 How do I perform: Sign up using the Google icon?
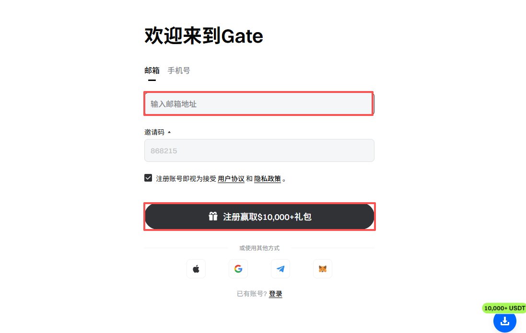coord(238,269)
